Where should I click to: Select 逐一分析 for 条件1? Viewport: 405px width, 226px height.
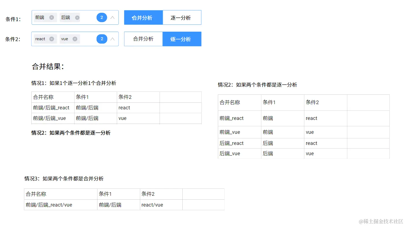[x=182, y=17]
